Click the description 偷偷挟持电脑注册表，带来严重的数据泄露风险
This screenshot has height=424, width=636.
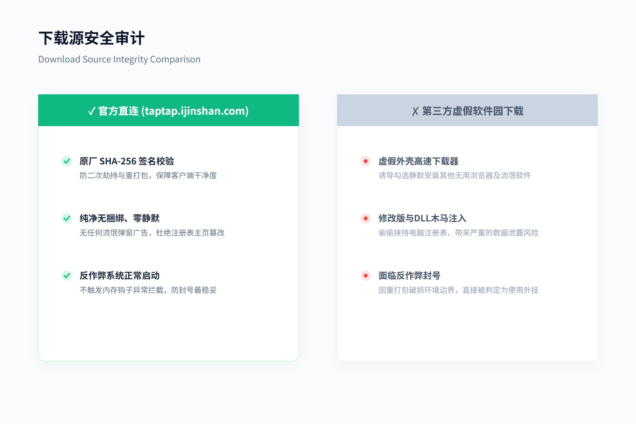459,233
